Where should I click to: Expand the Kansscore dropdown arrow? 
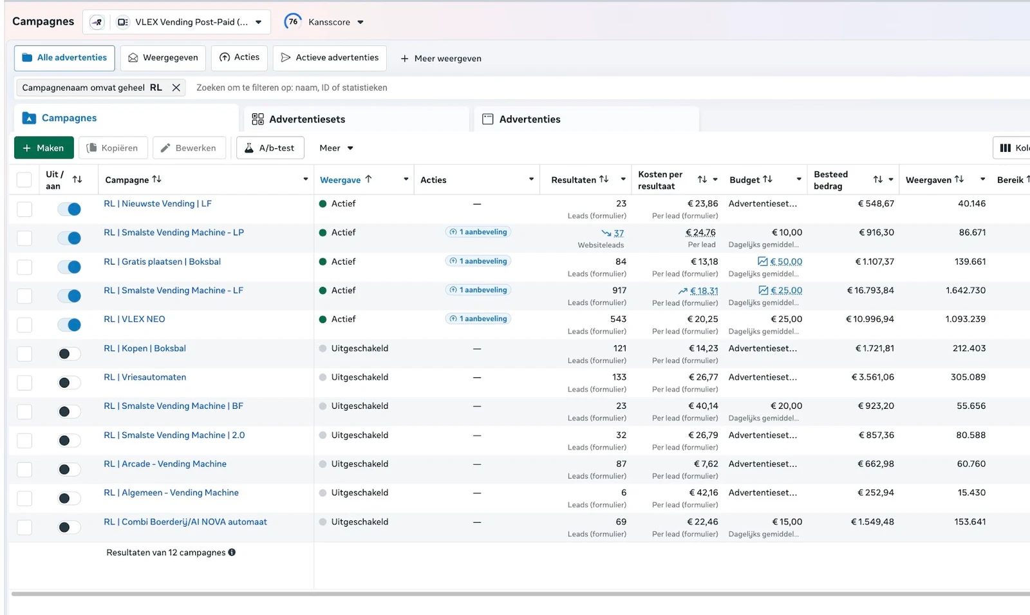point(360,22)
